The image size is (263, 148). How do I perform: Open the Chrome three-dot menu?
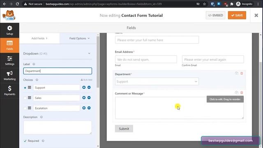[x=258, y=4]
